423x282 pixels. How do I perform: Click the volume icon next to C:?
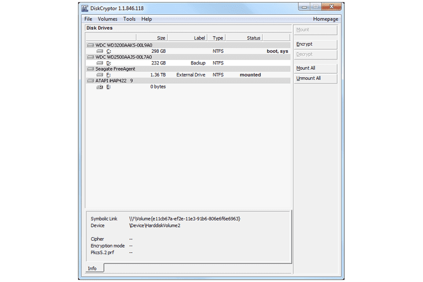click(x=100, y=51)
